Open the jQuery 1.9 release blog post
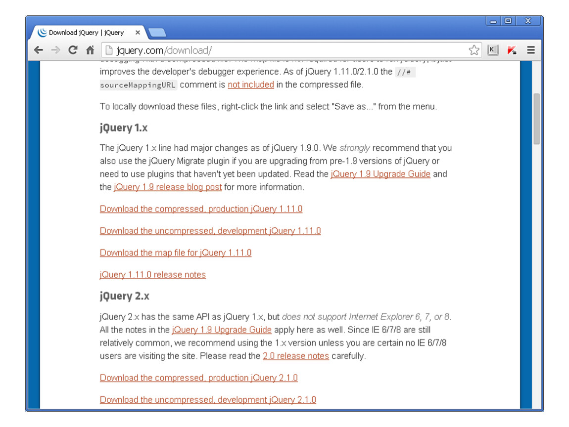 168,187
